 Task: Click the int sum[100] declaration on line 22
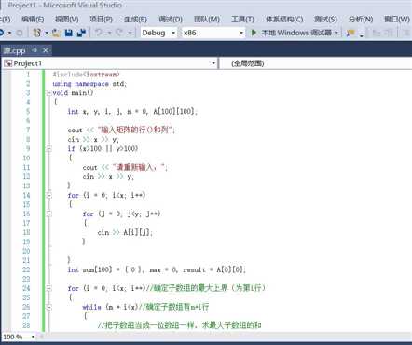[157, 269]
